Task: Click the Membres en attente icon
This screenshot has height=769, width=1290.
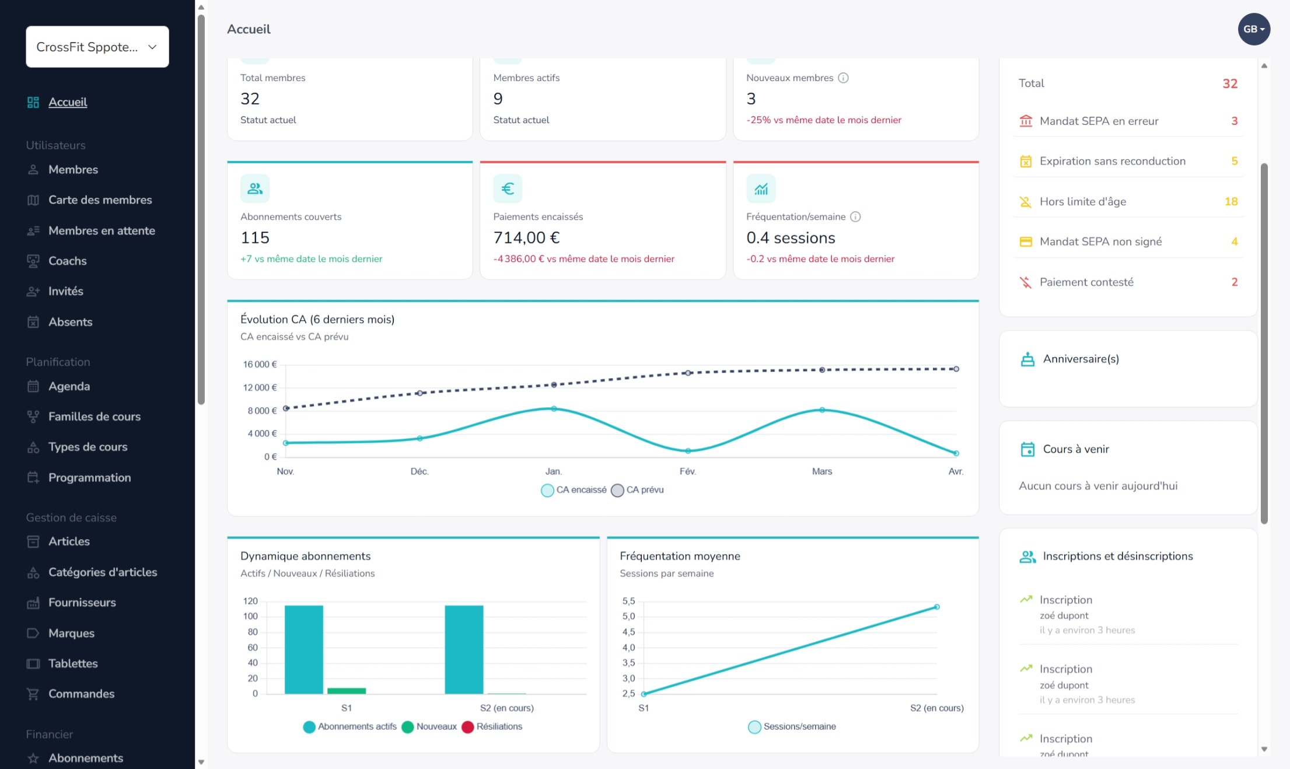Action: coord(33,231)
